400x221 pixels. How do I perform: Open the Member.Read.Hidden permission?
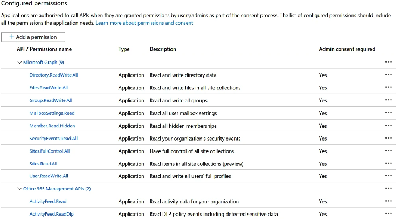(52, 126)
